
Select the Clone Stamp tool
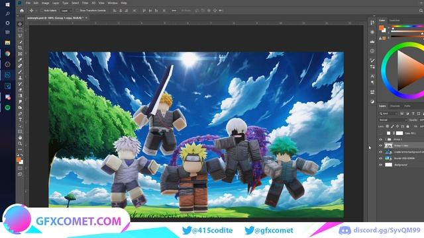[20, 78]
